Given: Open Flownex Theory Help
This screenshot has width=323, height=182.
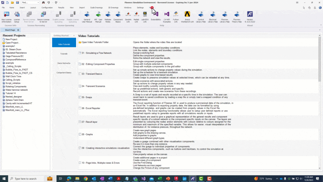Looking at the screenshot, I should point(237,16).
